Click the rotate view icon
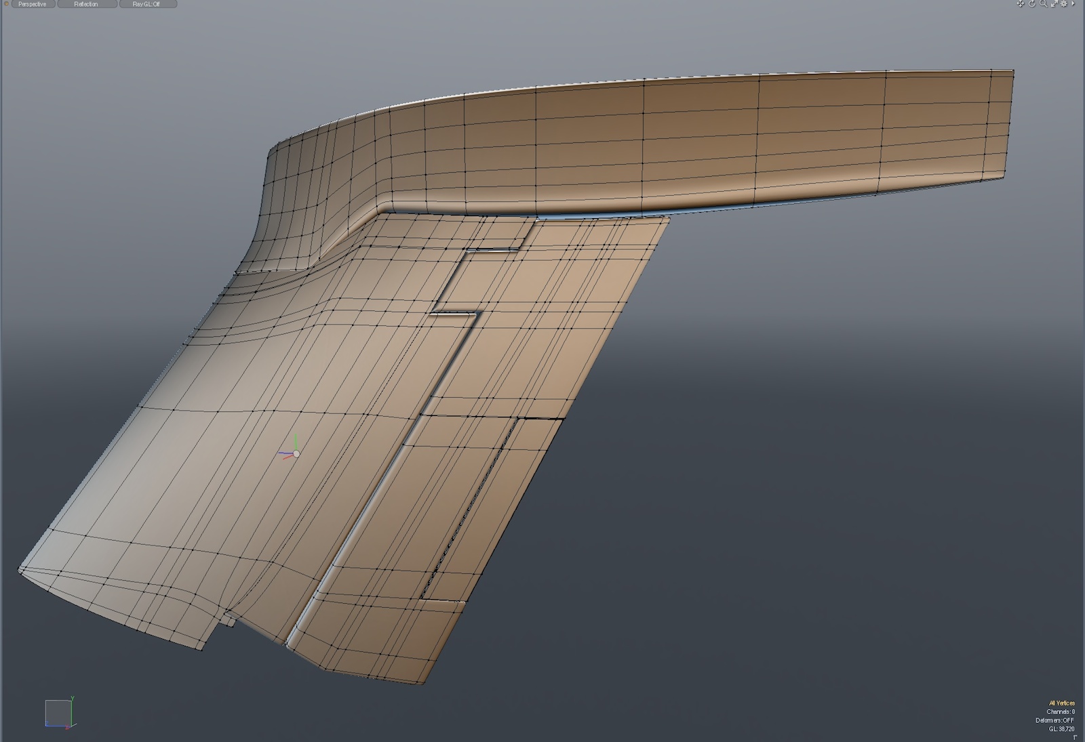This screenshot has width=1085, height=742. pos(1032,4)
